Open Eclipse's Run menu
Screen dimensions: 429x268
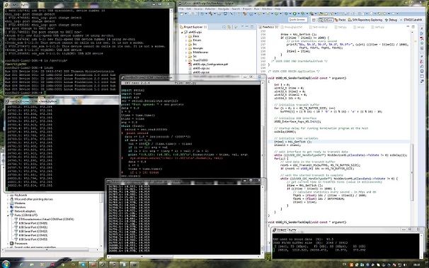tap(256, 9)
